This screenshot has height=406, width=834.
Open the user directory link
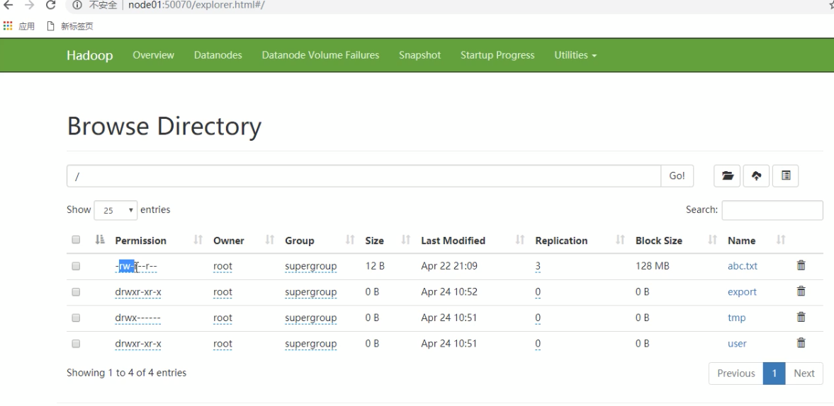pos(737,343)
